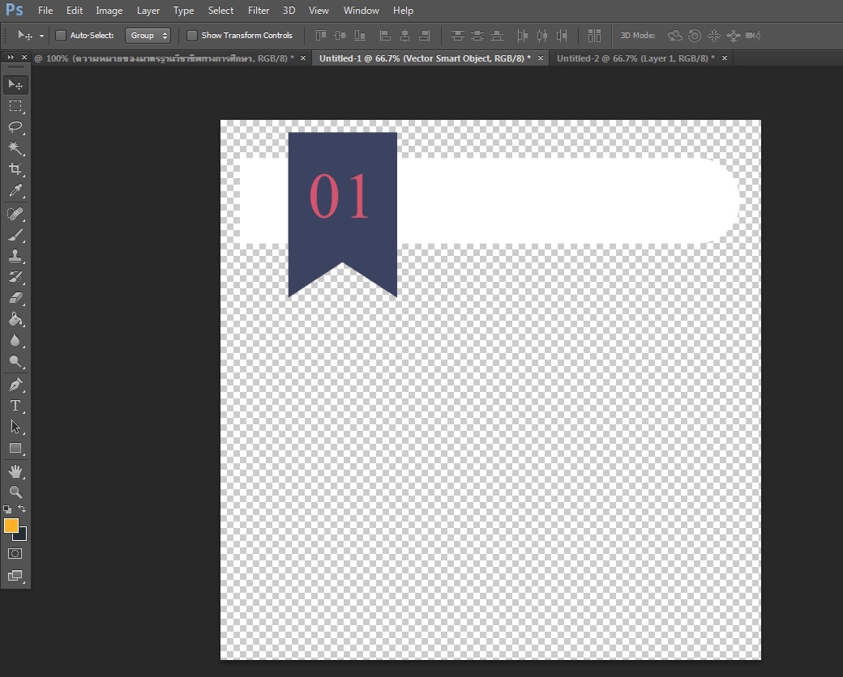Viewport: 843px width, 677px height.
Task: Select the Crop tool
Action: coord(15,169)
